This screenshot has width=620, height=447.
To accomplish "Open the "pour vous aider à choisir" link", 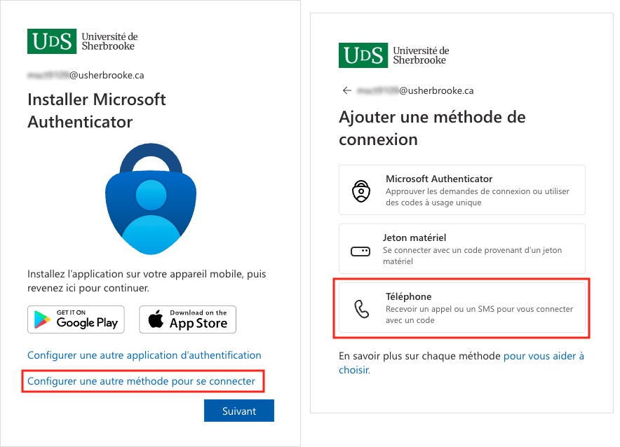I will tap(543, 356).
